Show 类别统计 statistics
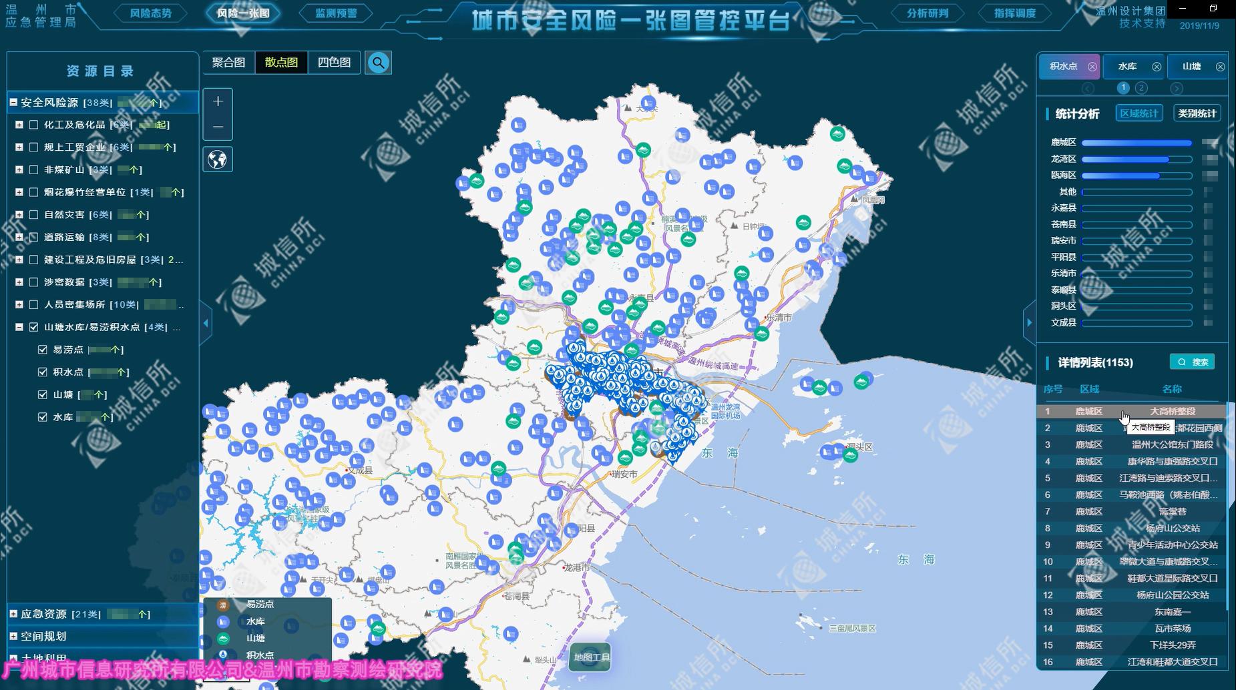The image size is (1236, 690). (x=1197, y=113)
